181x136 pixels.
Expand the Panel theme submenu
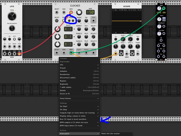(79, 98)
